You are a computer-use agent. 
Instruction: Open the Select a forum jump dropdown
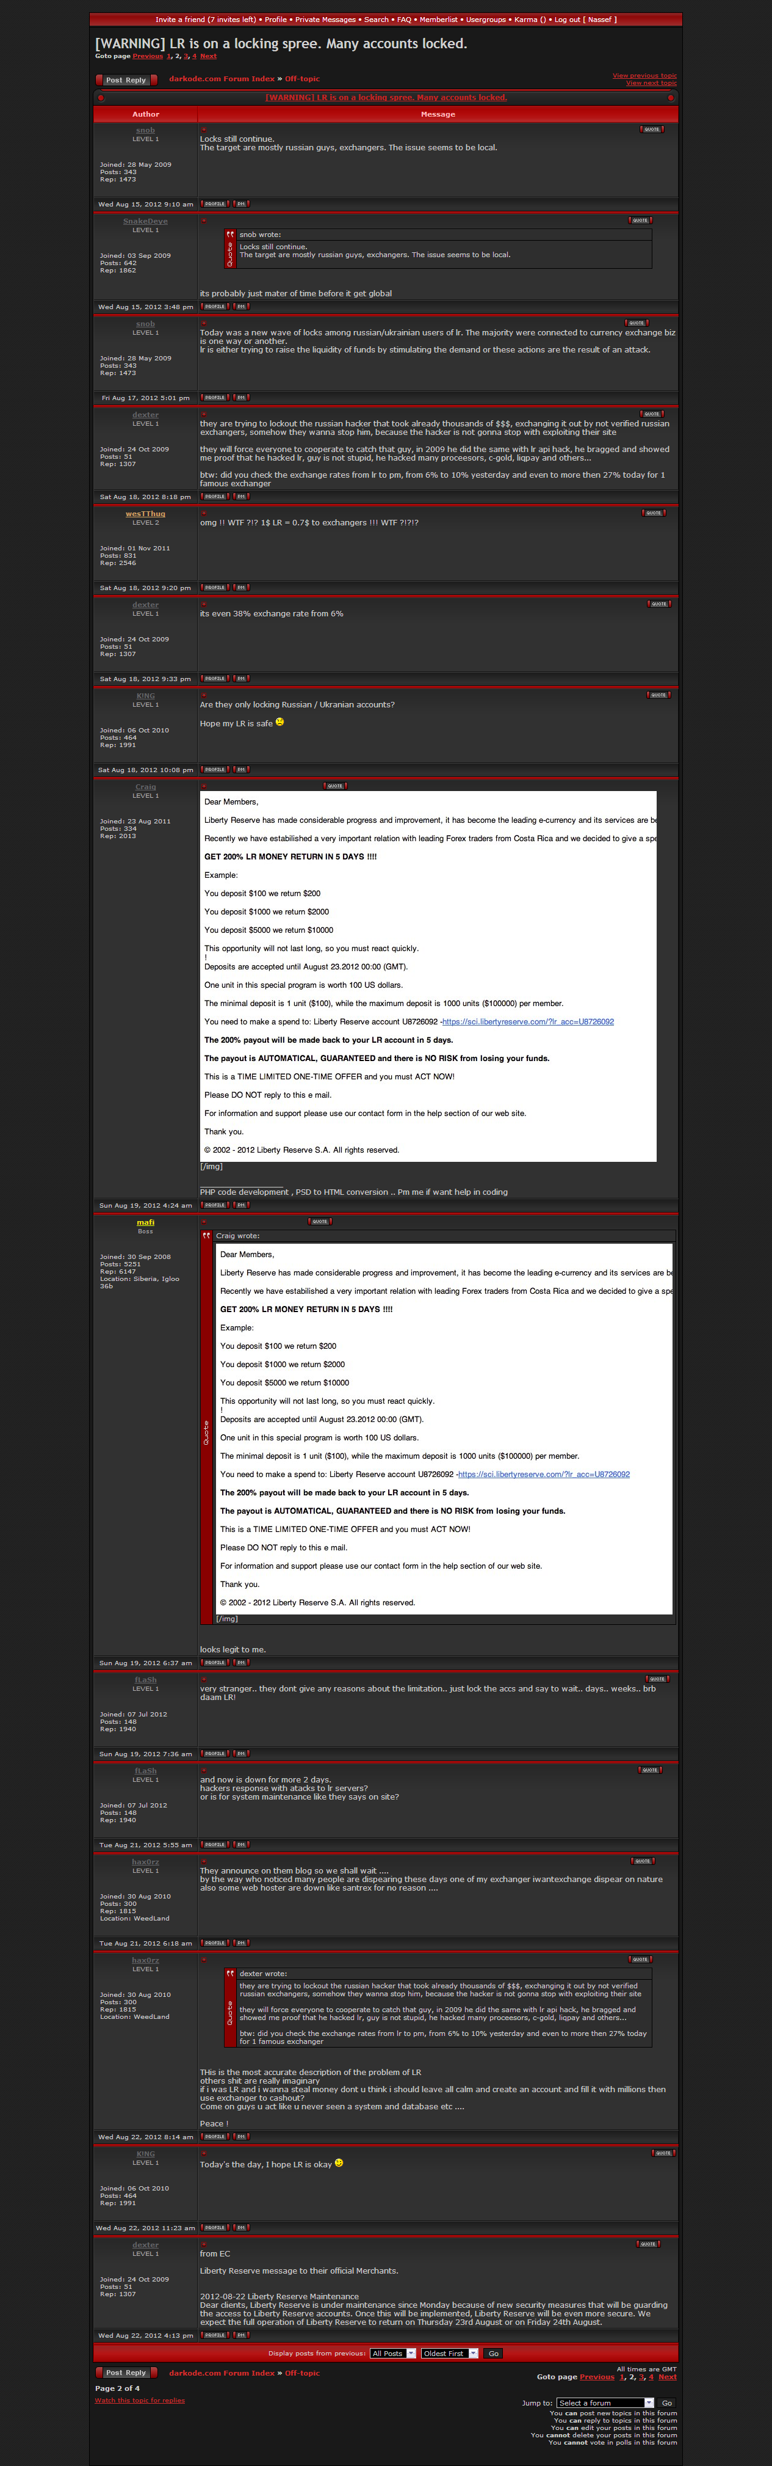pos(605,2403)
